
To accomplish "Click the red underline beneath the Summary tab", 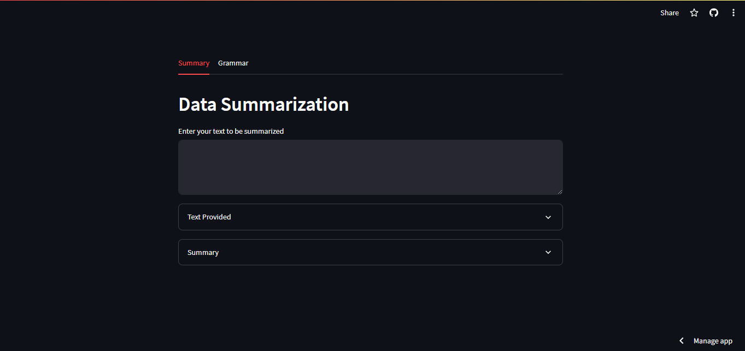I will pos(193,74).
